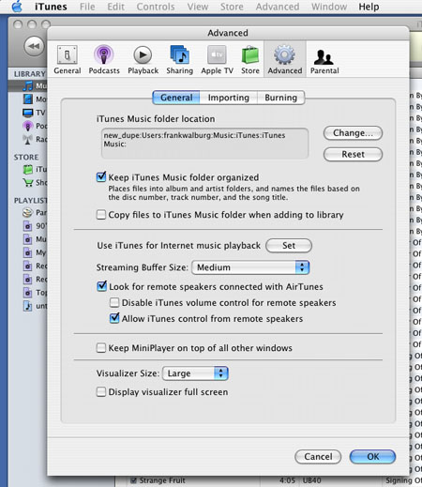The height and width of the screenshot is (487, 422).
Task: Enable Copy files to iTunes Music folder
Action: point(101,215)
